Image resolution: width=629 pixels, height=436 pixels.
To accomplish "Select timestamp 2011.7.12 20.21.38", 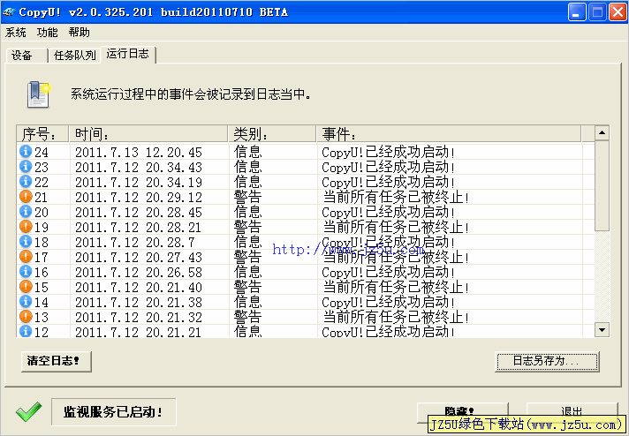I will [139, 302].
